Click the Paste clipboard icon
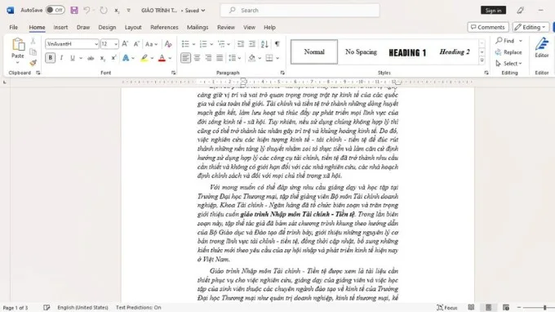Viewport: 555px width, 312px height. click(18, 45)
